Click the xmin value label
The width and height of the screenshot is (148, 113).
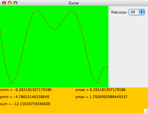pyautogui.click(x=26, y=90)
